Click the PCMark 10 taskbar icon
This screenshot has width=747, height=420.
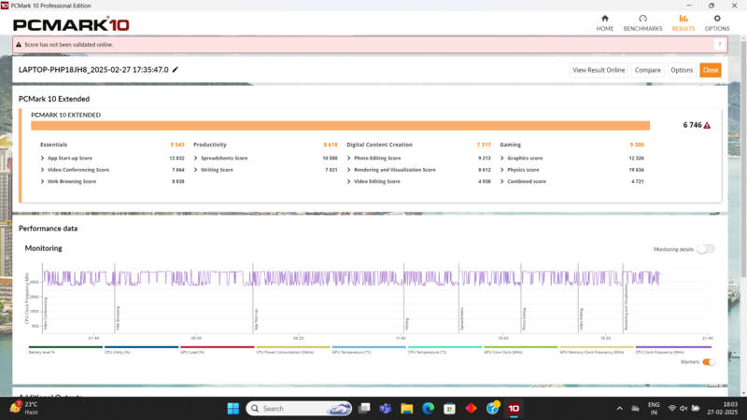pyautogui.click(x=514, y=408)
